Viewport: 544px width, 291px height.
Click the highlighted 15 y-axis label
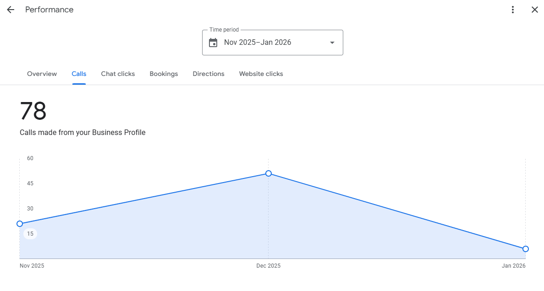[30, 234]
